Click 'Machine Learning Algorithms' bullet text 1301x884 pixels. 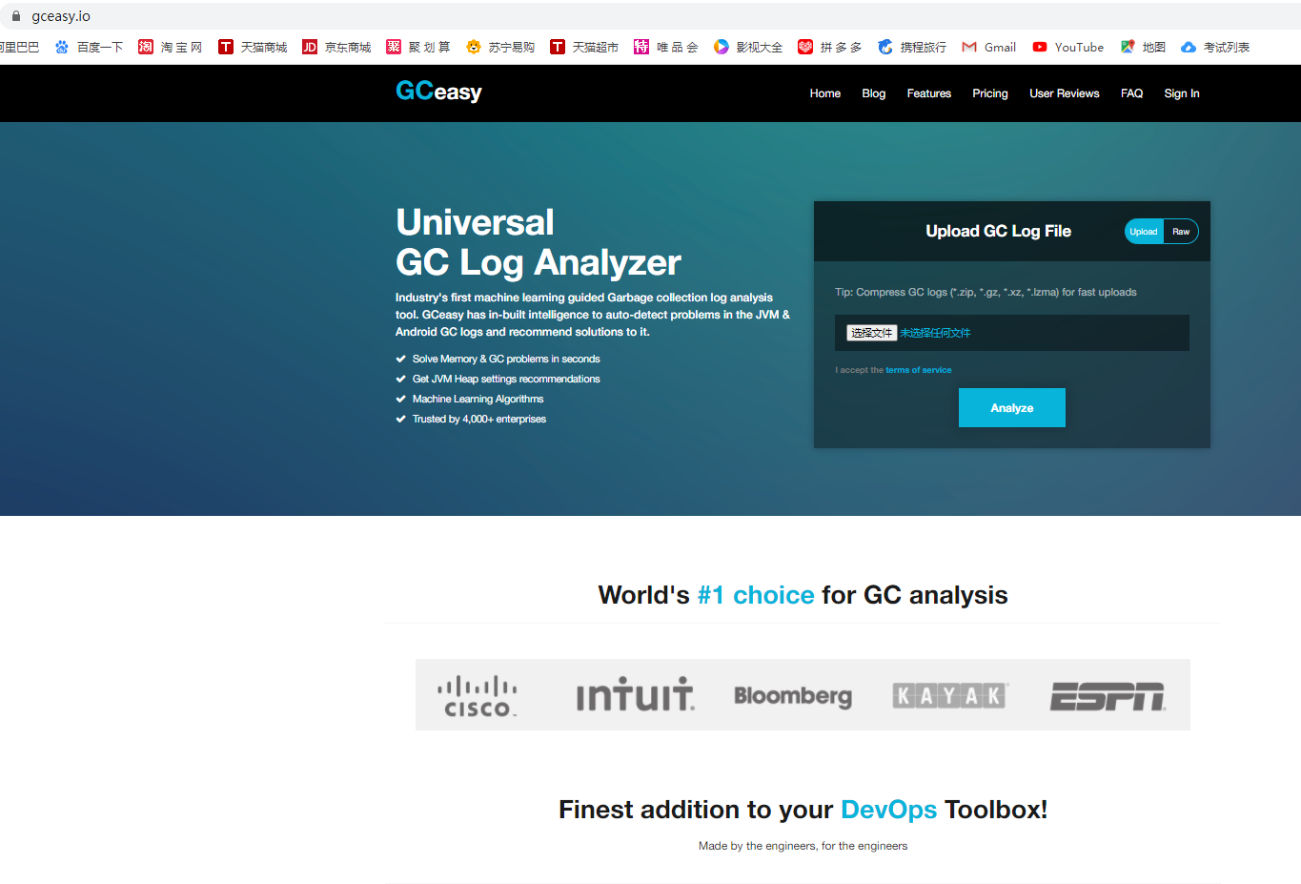click(478, 400)
